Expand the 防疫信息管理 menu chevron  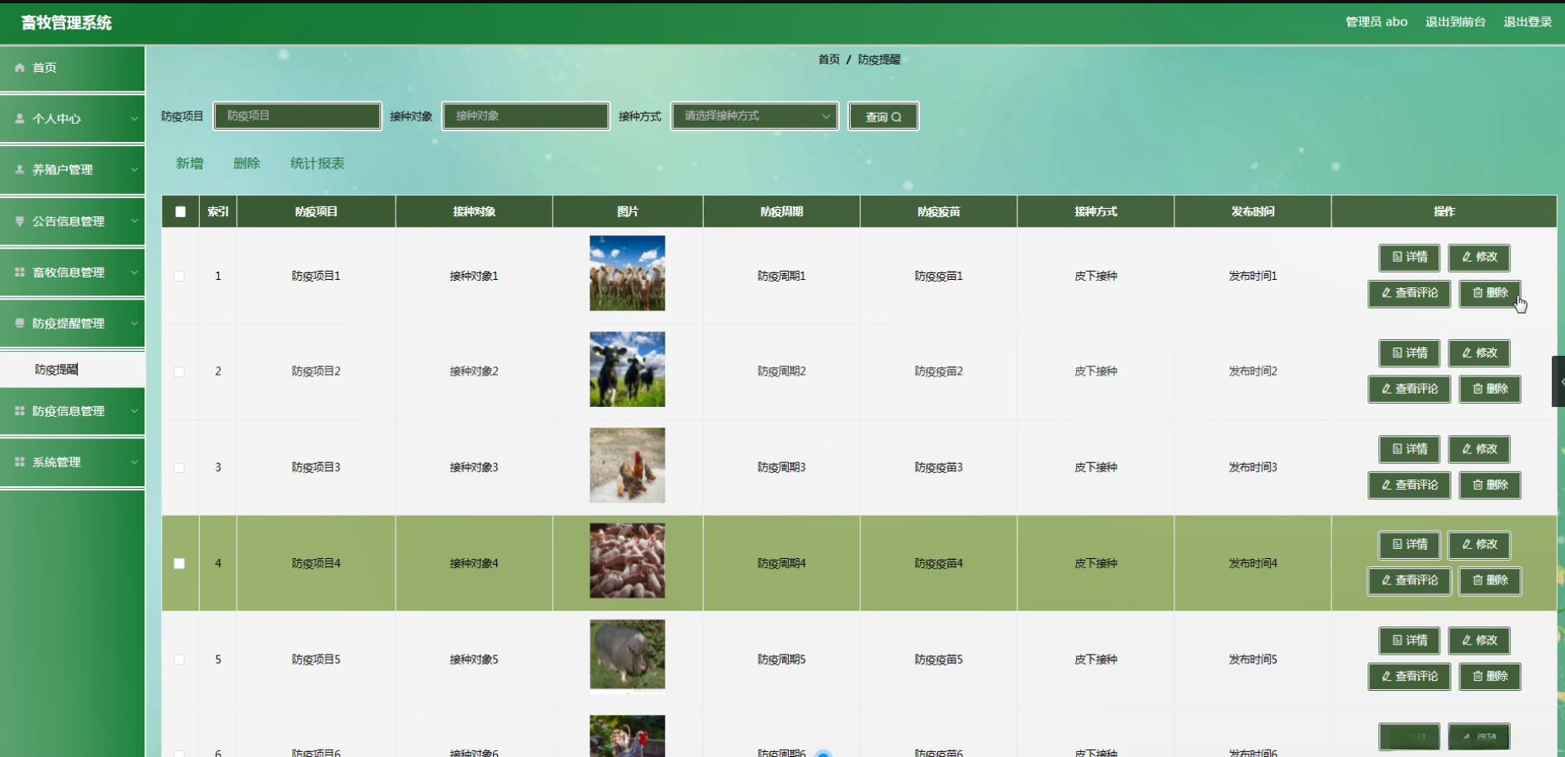[134, 411]
